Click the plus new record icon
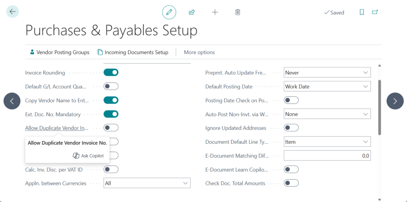 [x=215, y=12]
